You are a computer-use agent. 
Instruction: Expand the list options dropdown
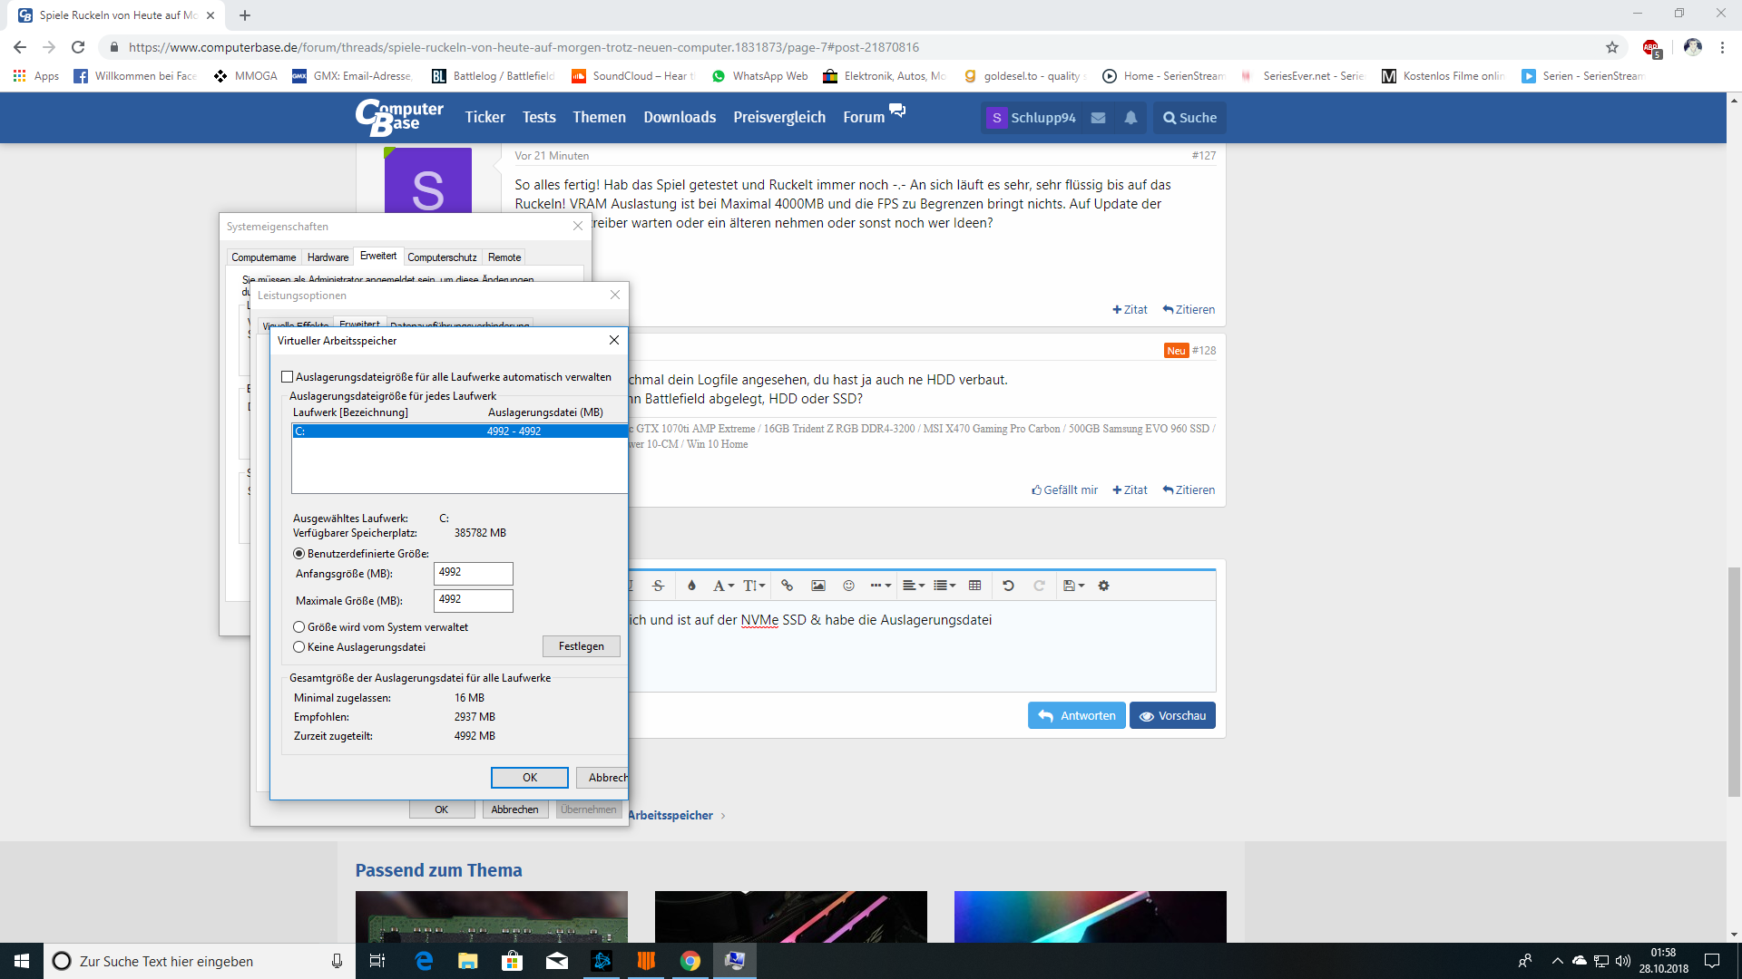(944, 586)
